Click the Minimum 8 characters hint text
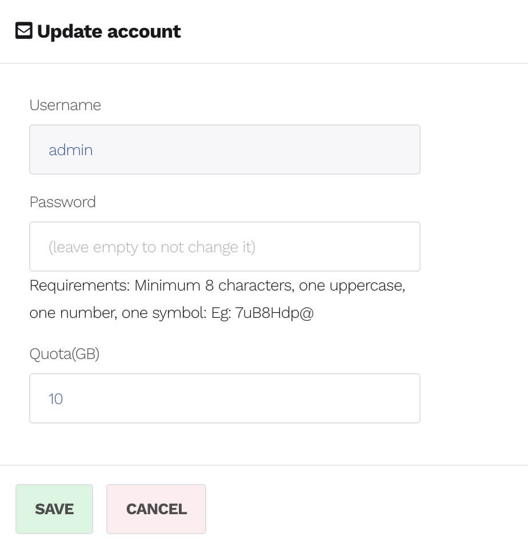The width and height of the screenshot is (528, 549). 214,285
